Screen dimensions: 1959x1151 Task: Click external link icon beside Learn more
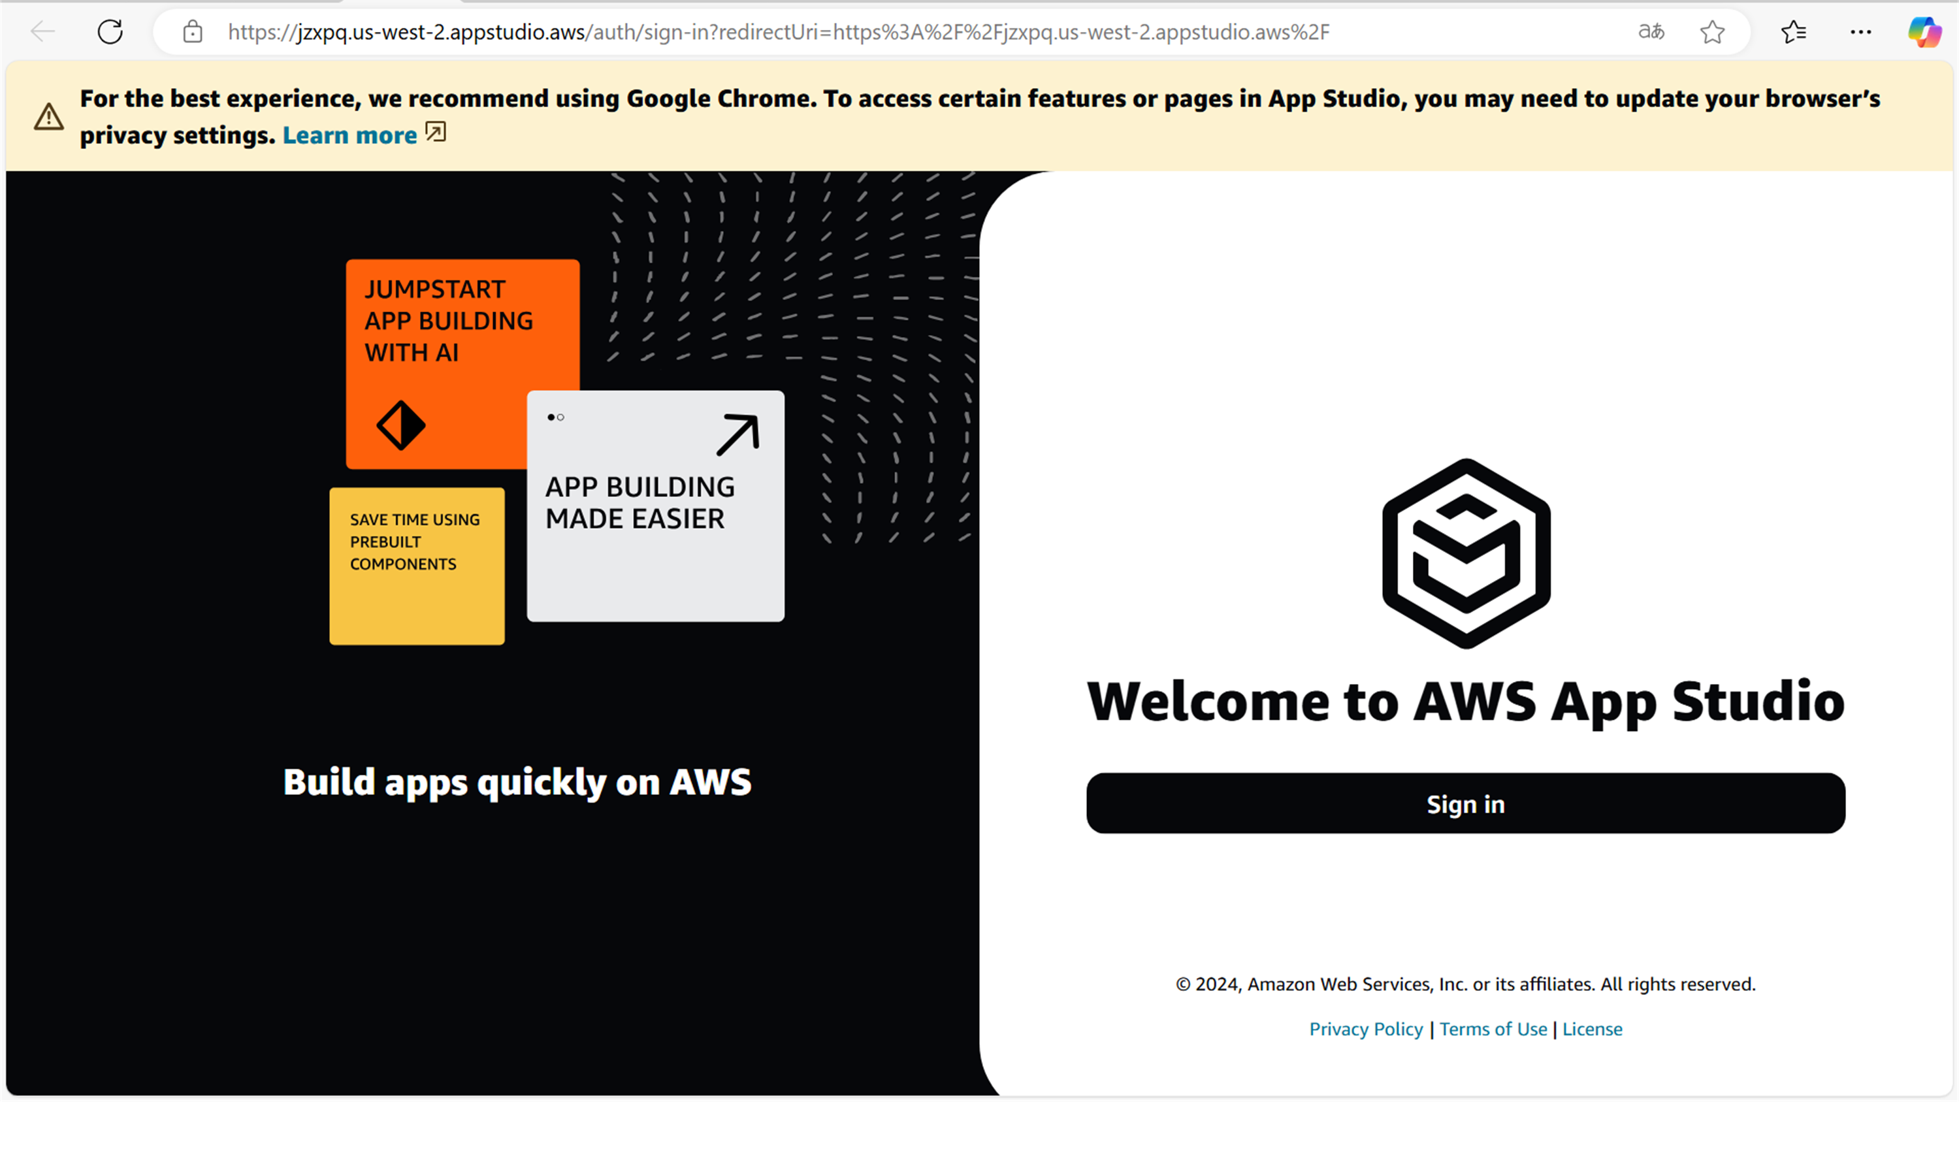point(436,132)
